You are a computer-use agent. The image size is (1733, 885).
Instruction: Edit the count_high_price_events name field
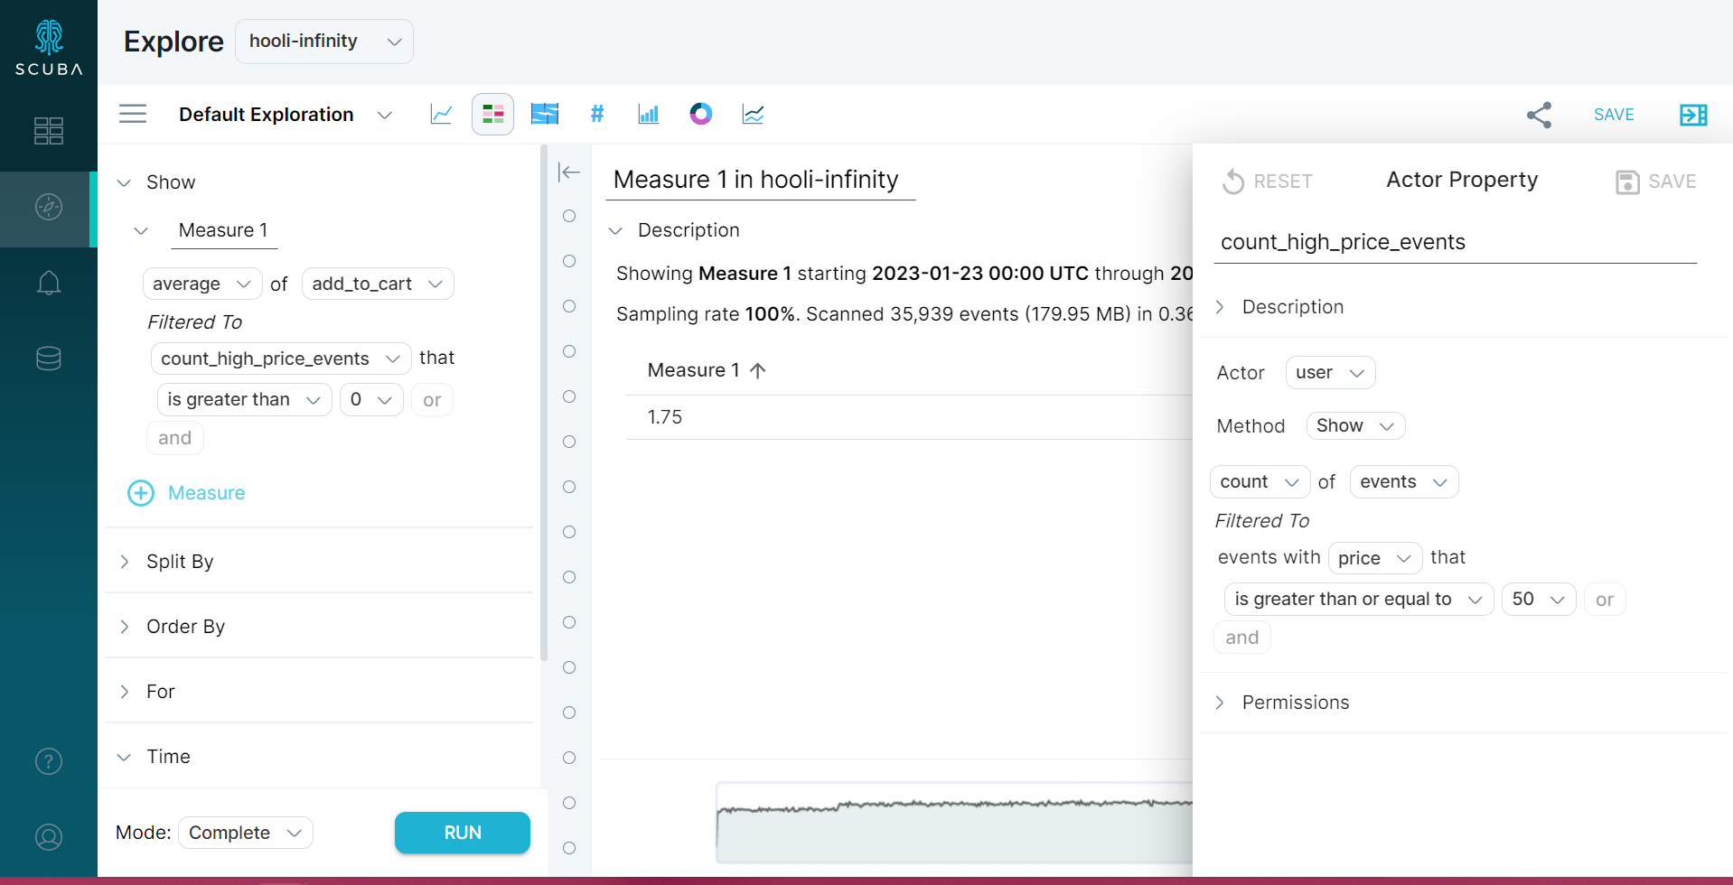(x=1456, y=242)
